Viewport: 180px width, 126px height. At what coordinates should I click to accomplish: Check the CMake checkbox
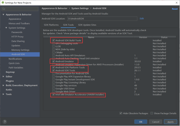(x=54, y=52)
